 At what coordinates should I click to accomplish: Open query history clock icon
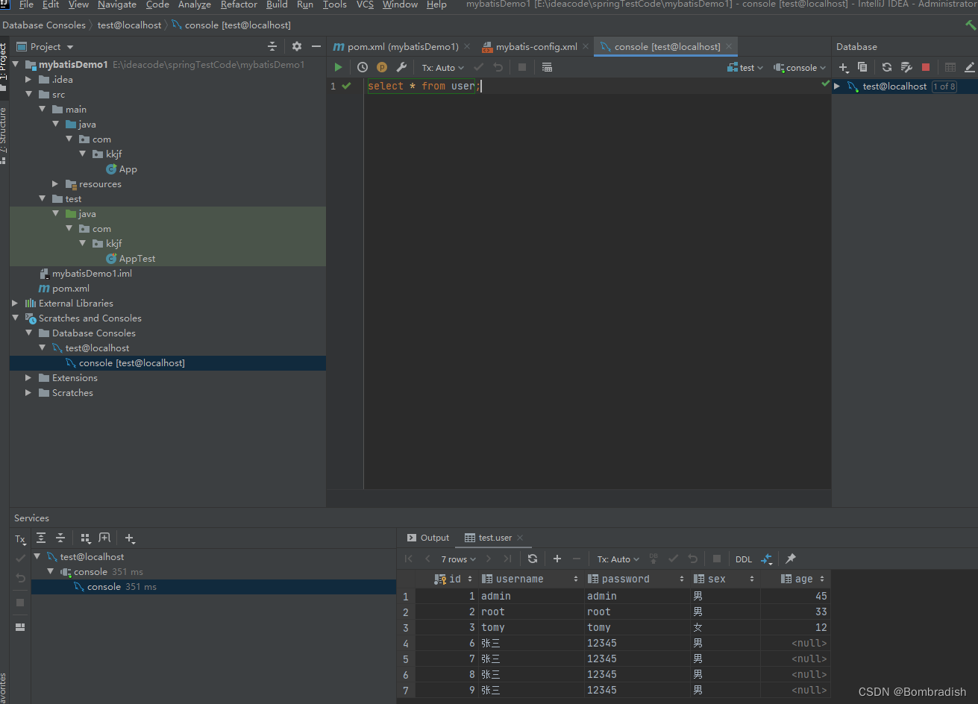click(363, 67)
